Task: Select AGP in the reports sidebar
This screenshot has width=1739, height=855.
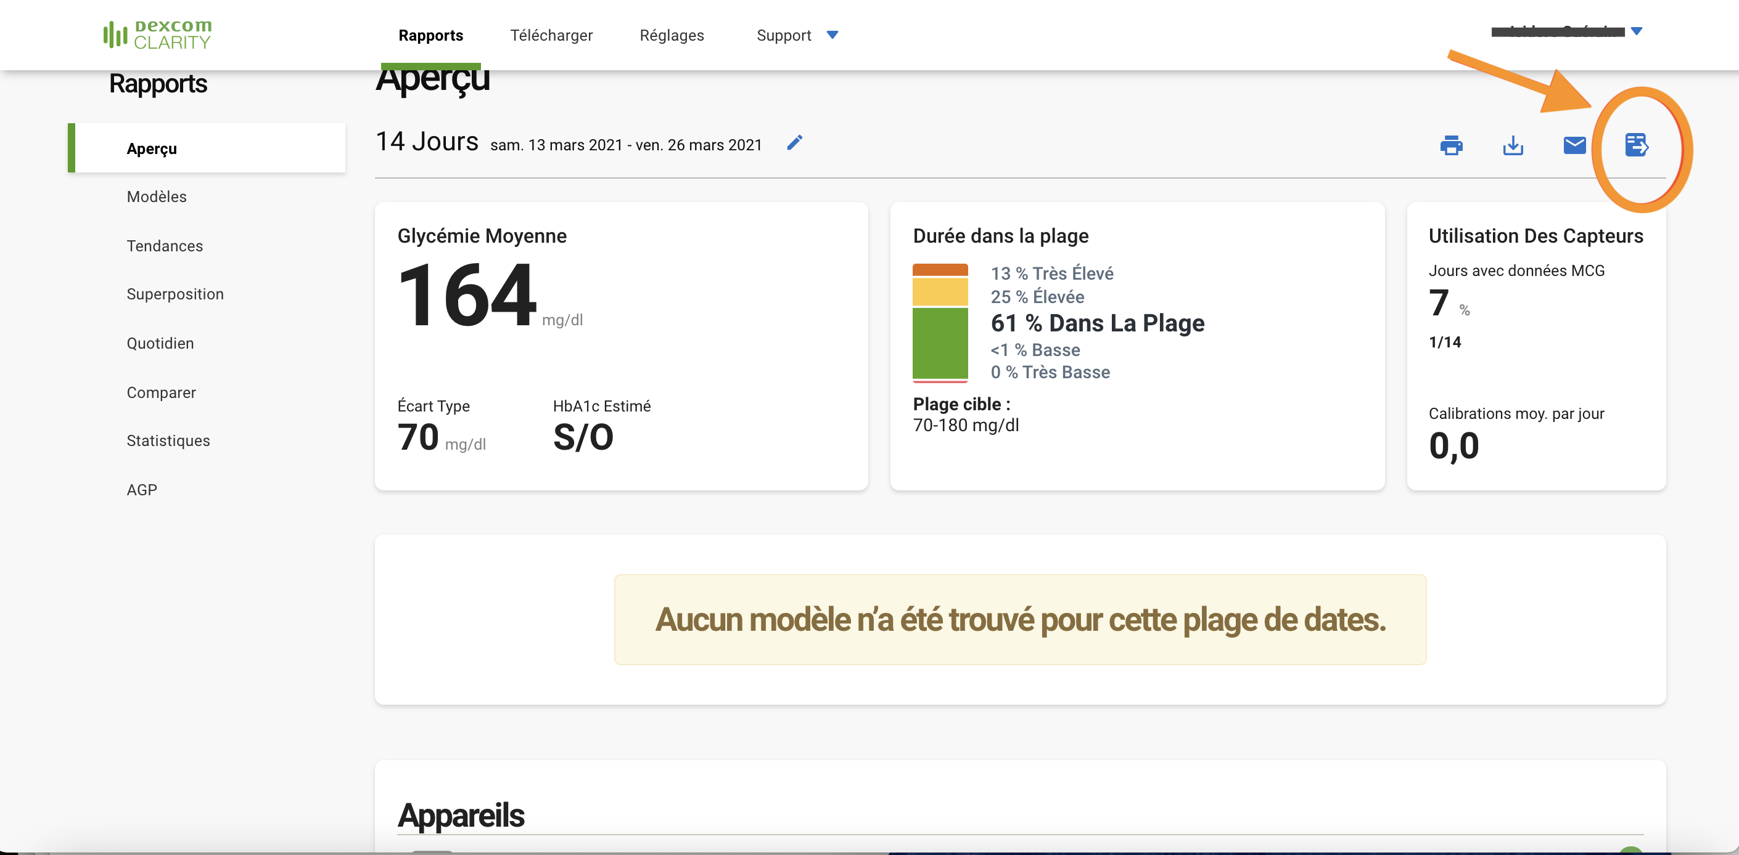Action: point(142,490)
